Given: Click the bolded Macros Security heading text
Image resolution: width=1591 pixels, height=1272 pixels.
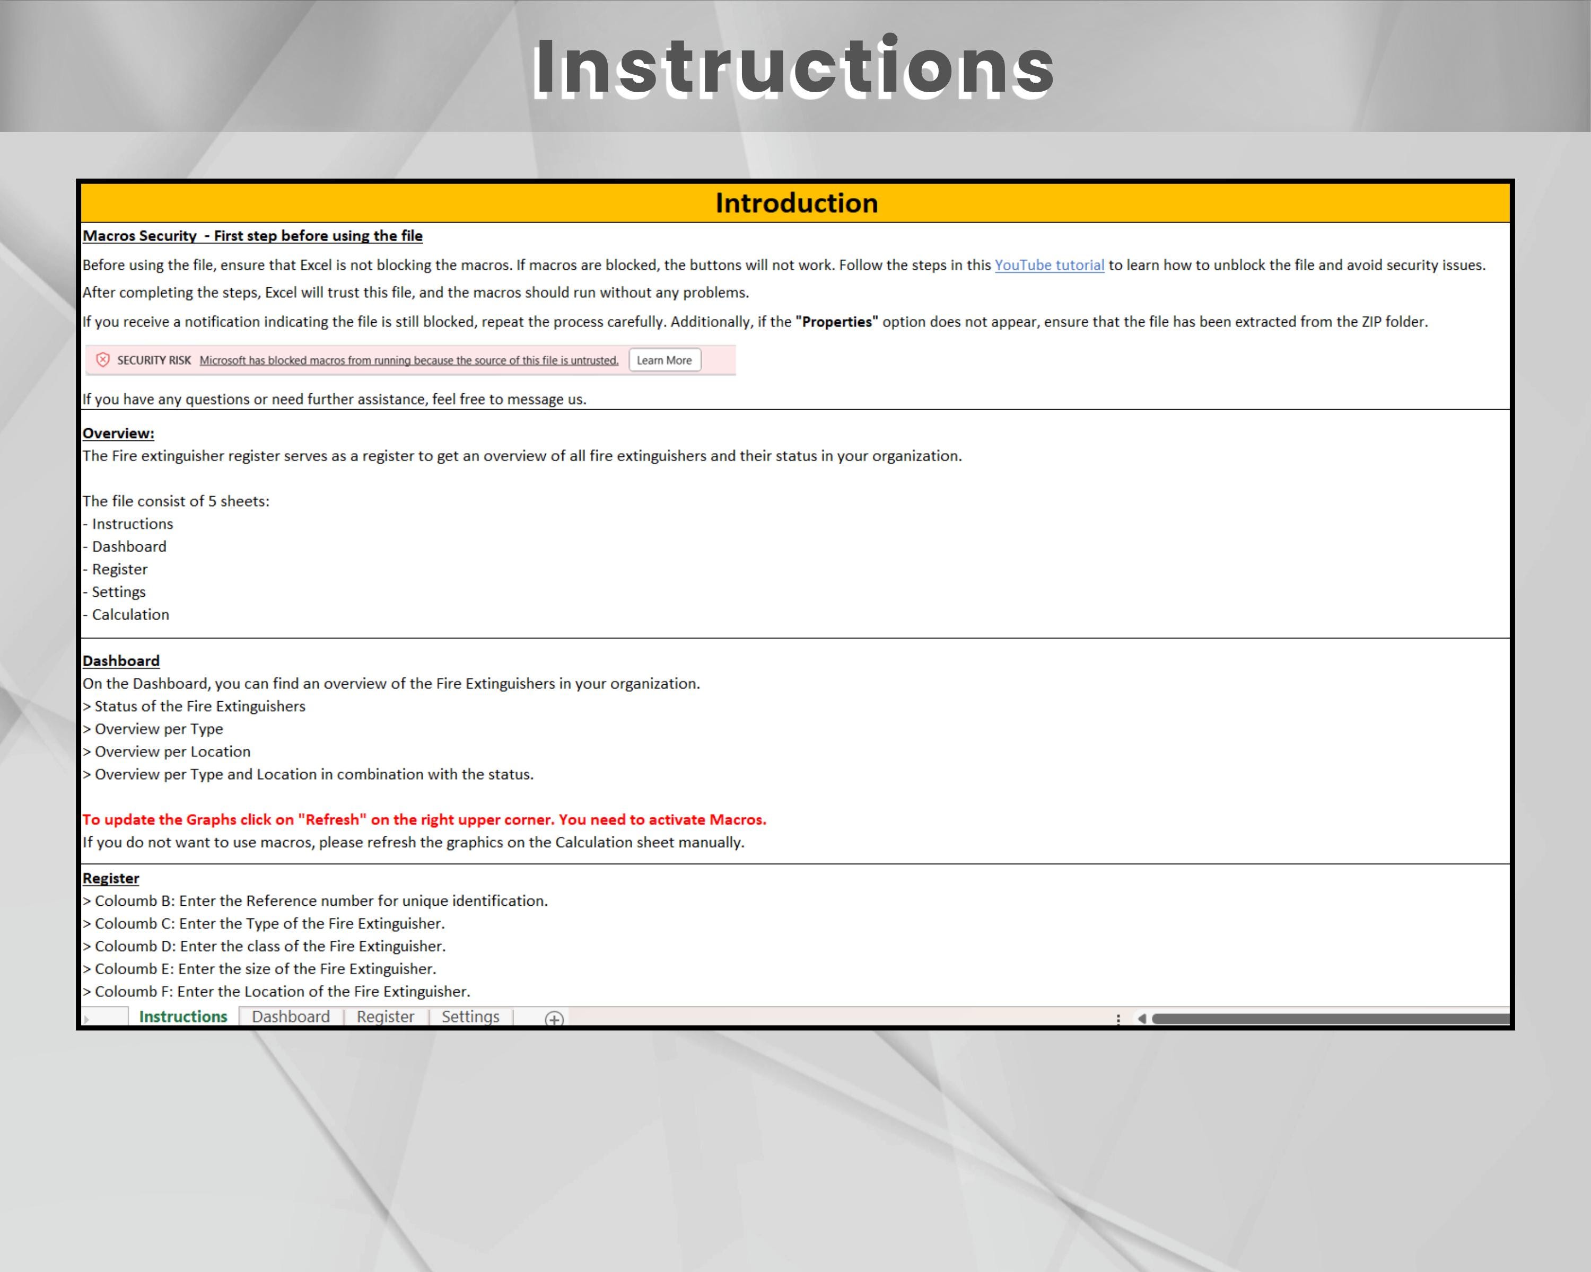Looking at the screenshot, I should tap(252, 236).
